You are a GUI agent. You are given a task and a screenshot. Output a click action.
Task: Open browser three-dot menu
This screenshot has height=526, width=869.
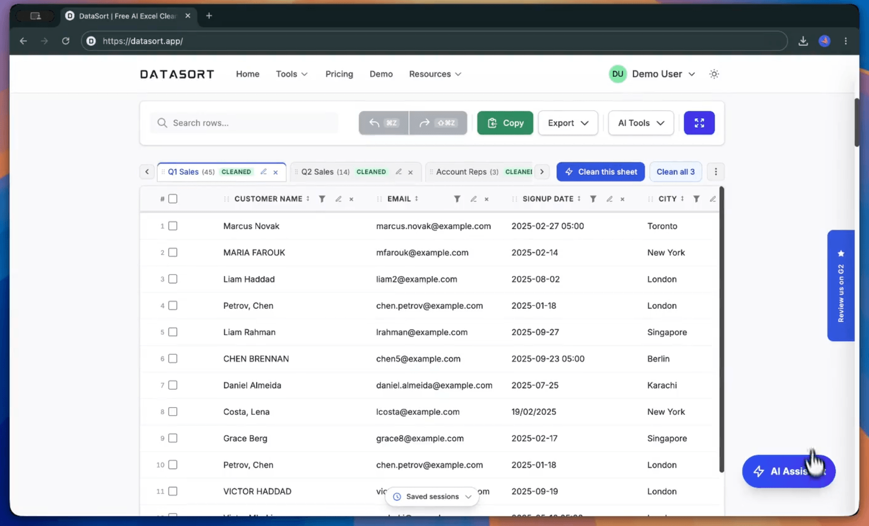(x=846, y=41)
